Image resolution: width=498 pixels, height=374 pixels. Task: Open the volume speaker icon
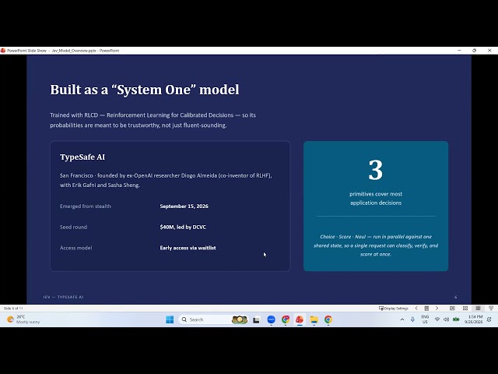tap(446, 319)
